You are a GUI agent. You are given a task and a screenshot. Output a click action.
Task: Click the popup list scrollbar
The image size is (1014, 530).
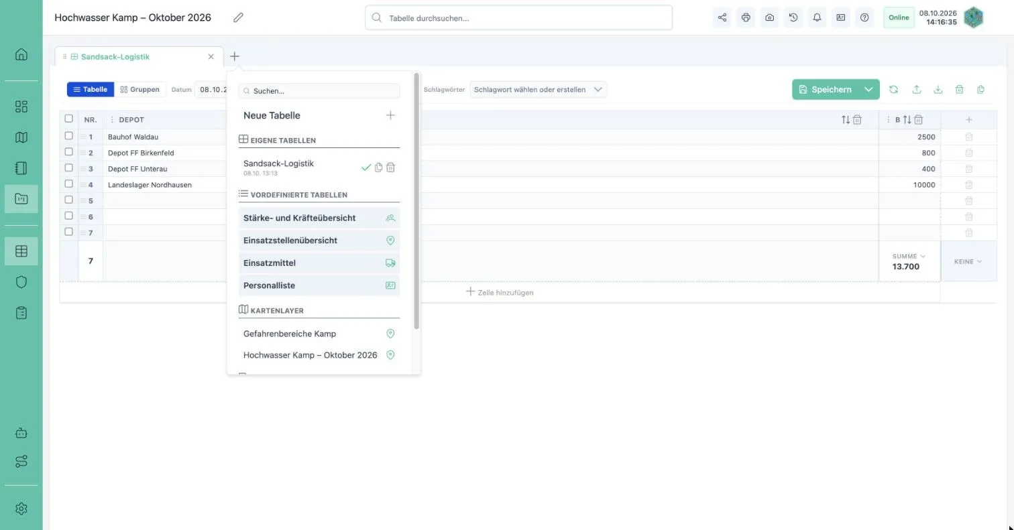point(416,201)
